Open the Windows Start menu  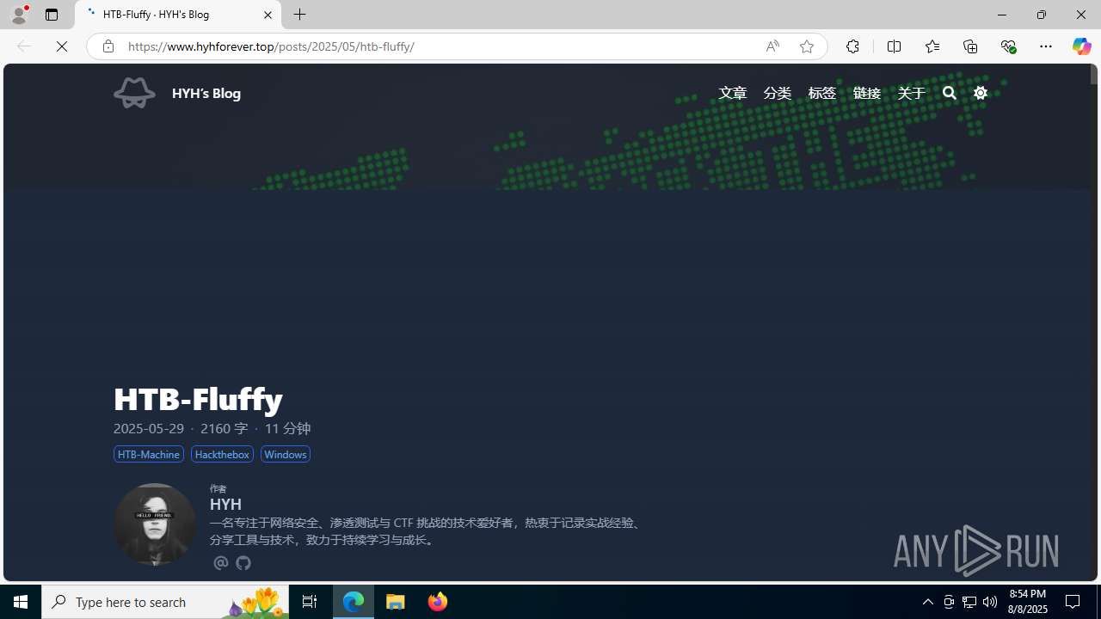pos(21,602)
